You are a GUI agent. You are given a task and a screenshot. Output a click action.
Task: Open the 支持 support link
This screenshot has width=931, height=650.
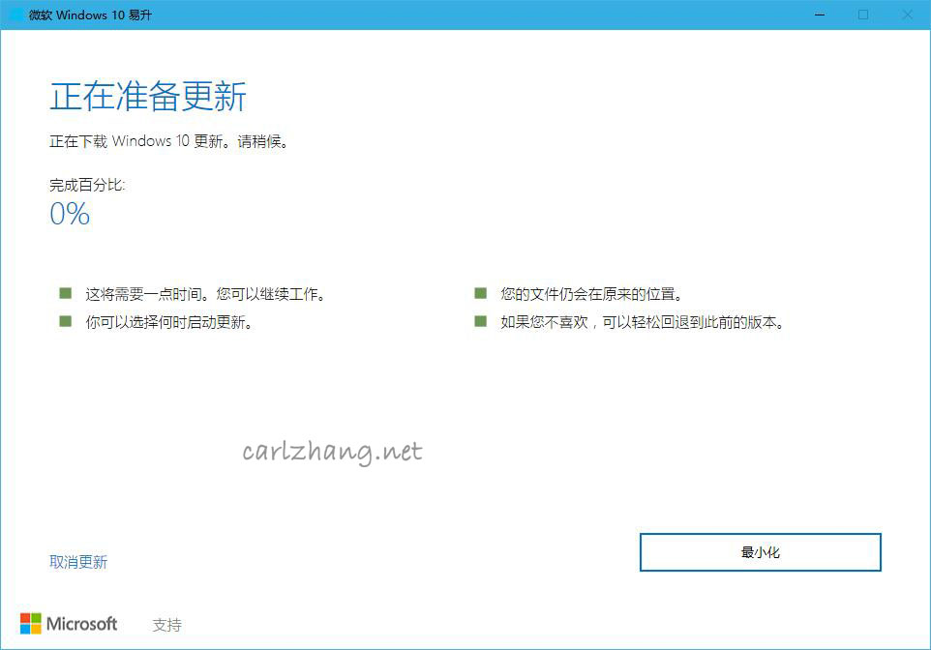(168, 625)
